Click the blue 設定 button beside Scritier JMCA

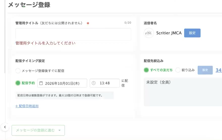[x=192, y=33]
